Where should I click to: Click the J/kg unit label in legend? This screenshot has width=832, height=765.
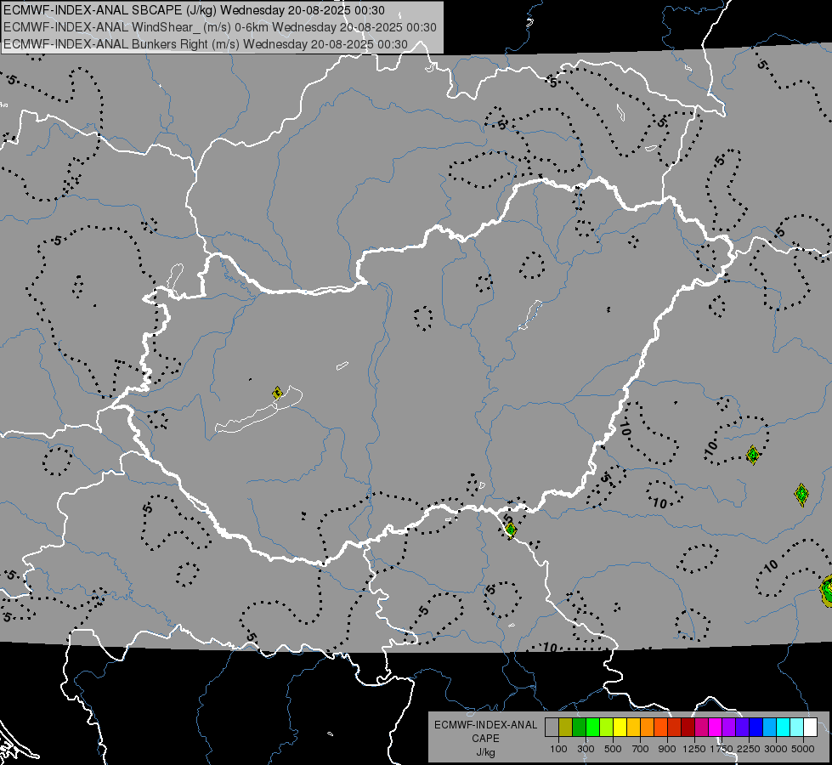485,753
